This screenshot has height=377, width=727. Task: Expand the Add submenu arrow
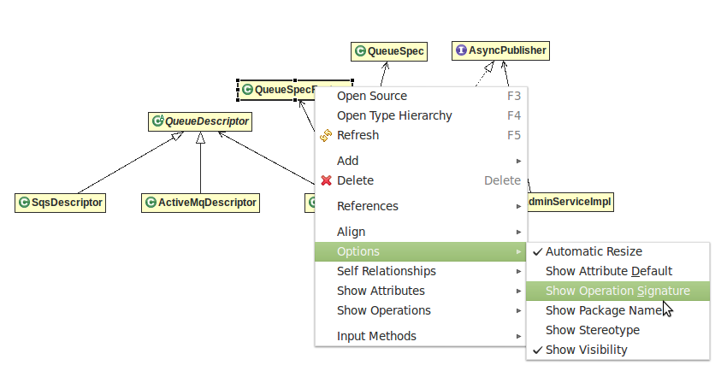519,161
